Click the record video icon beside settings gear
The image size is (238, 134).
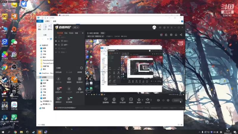click(158, 100)
